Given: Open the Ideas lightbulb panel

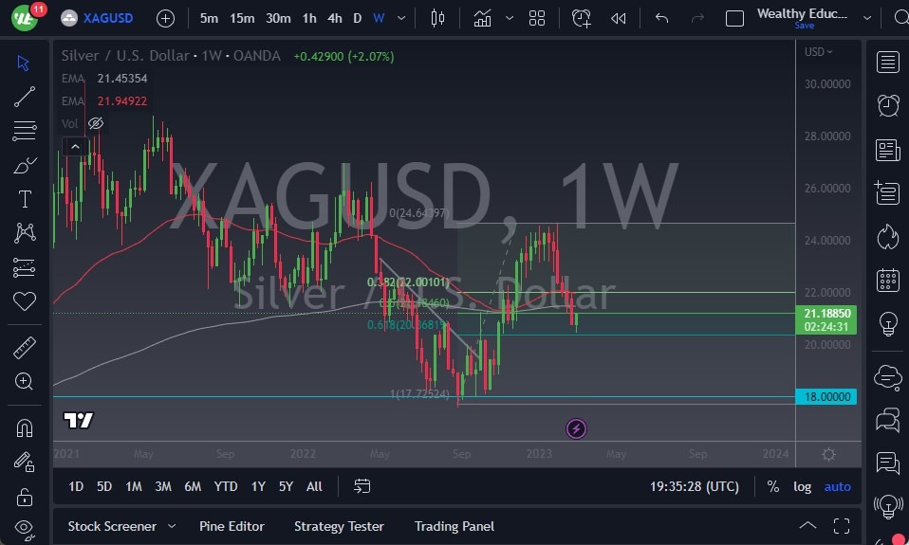Looking at the screenshot, I should [887, 324].
